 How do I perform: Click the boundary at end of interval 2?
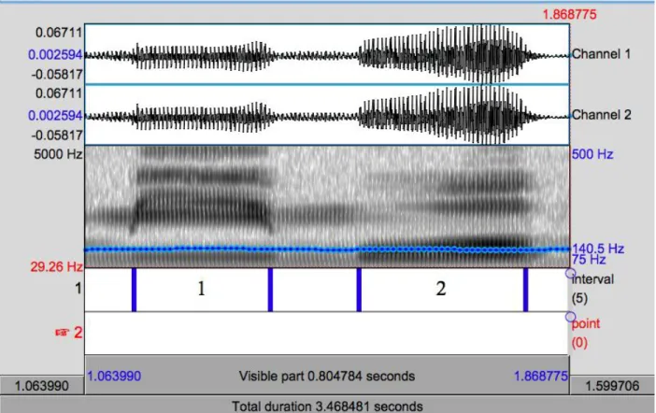point(525,290)
